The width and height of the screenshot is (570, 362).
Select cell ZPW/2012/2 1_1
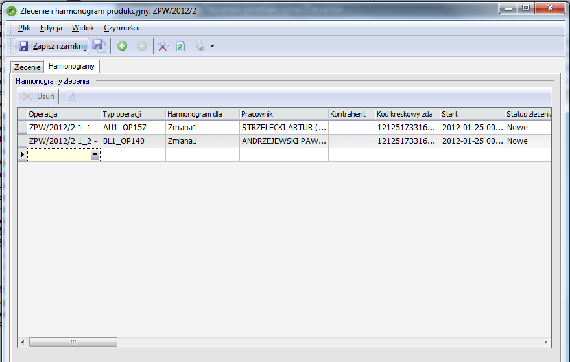64,128
